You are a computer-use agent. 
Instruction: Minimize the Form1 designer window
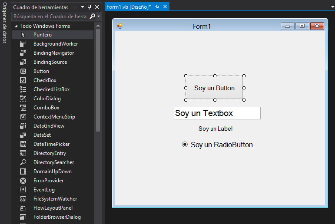click(x=288, y=26)
